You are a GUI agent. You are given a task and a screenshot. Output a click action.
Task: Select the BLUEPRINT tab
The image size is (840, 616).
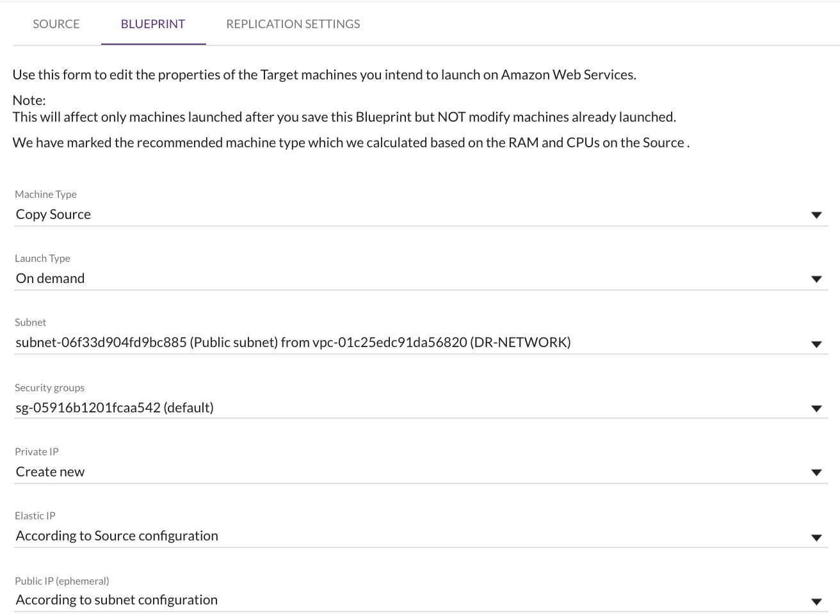tap(153, 24)
